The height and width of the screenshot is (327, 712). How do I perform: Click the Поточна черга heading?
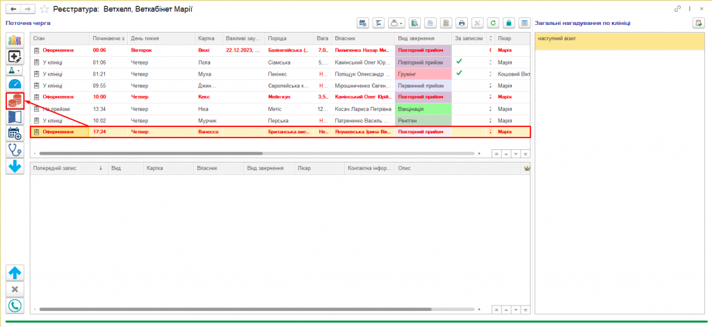[x=28, y=23]
